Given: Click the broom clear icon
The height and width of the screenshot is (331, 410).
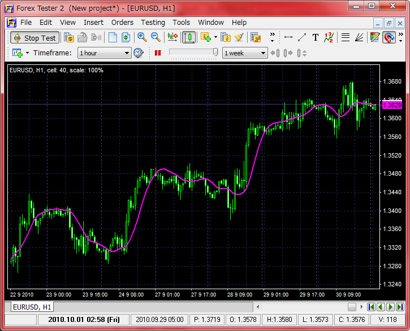Looking at the screenshot, I should pyautogui.click(x=239, y=38).
